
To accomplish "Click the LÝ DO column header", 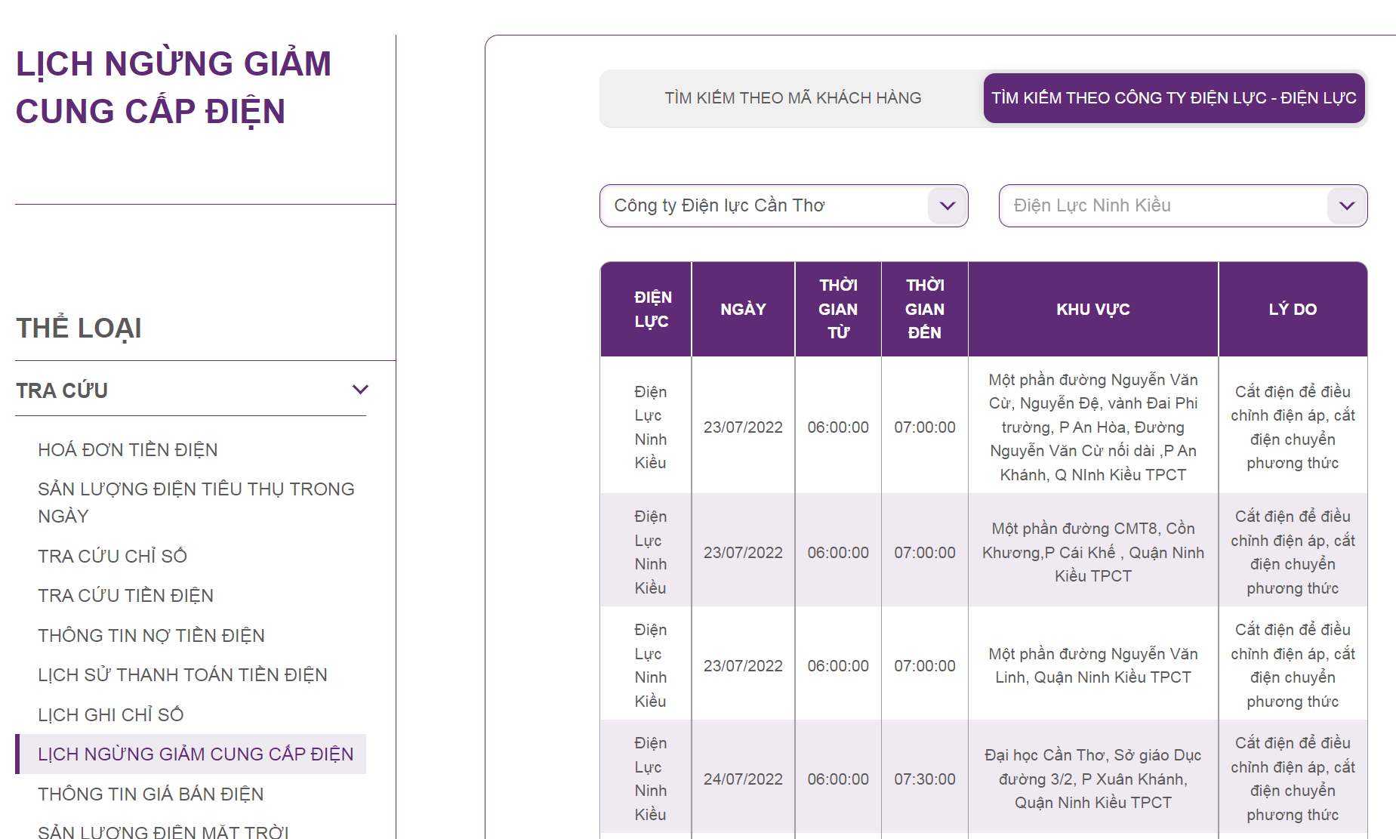I will pos(1293,310).
